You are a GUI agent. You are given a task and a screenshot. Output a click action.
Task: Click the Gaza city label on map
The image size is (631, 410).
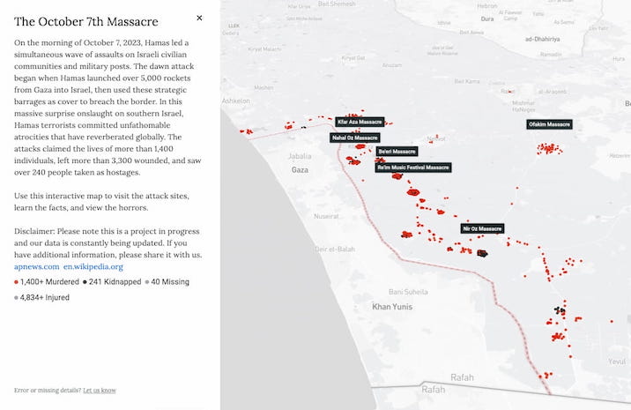[300, 170]
